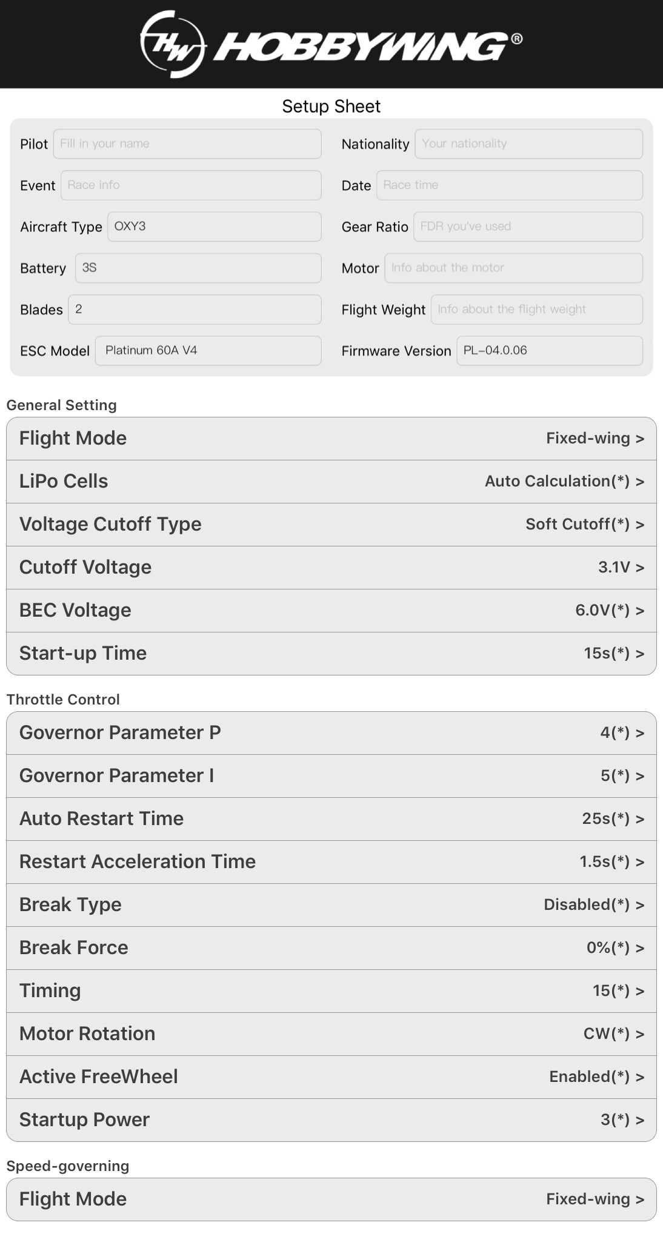Expand the LiPo Cells option
Image resolution: width=663 pixels, height=1234 pixels.
coord(331,482)
